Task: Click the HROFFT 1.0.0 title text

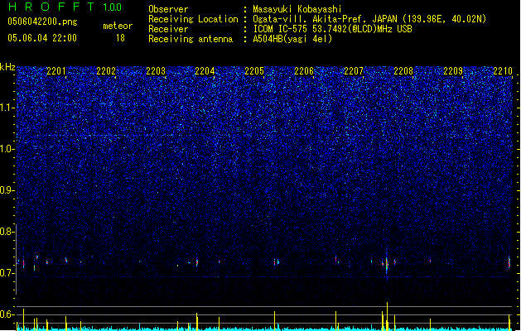Action: point(65,7)
